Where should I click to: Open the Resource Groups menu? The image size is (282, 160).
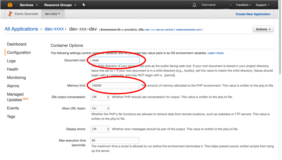click(x=60, y=5)
